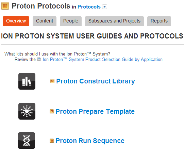Image resolution: width=184 pixels, height=158 pixels.
Task: Open the Protocols breadcrumb dropdown arrow
Action: (x=104, y=7)
